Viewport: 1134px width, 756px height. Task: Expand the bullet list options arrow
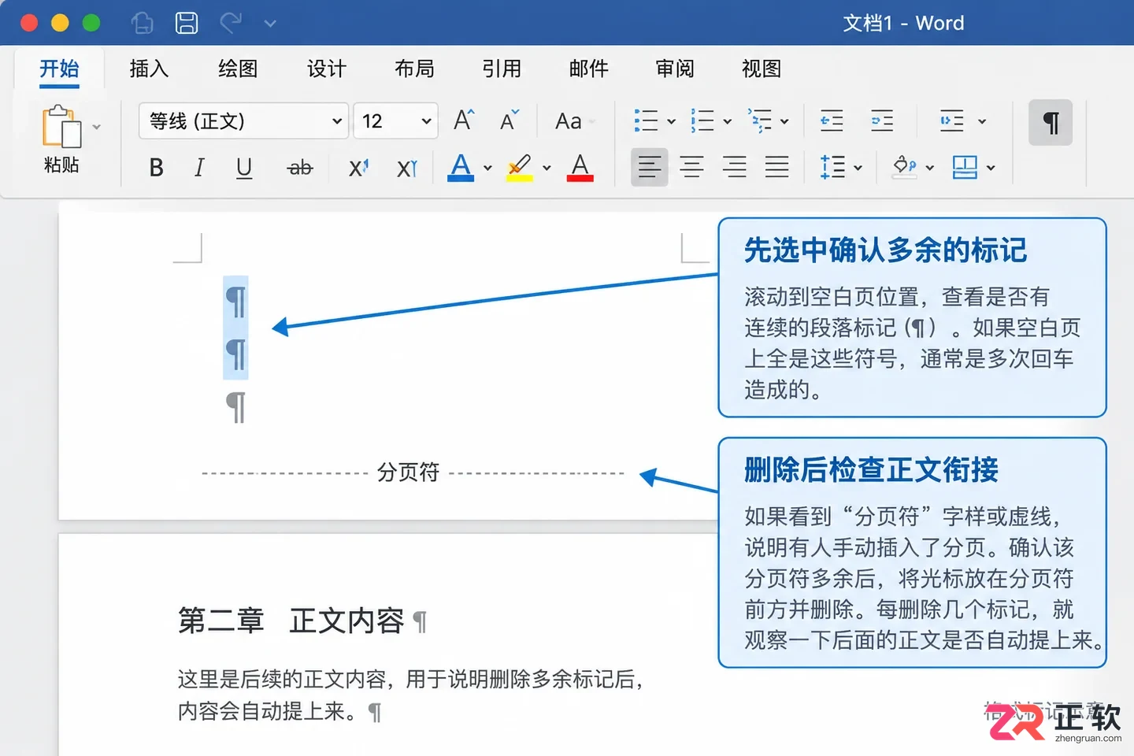[672, 121]
